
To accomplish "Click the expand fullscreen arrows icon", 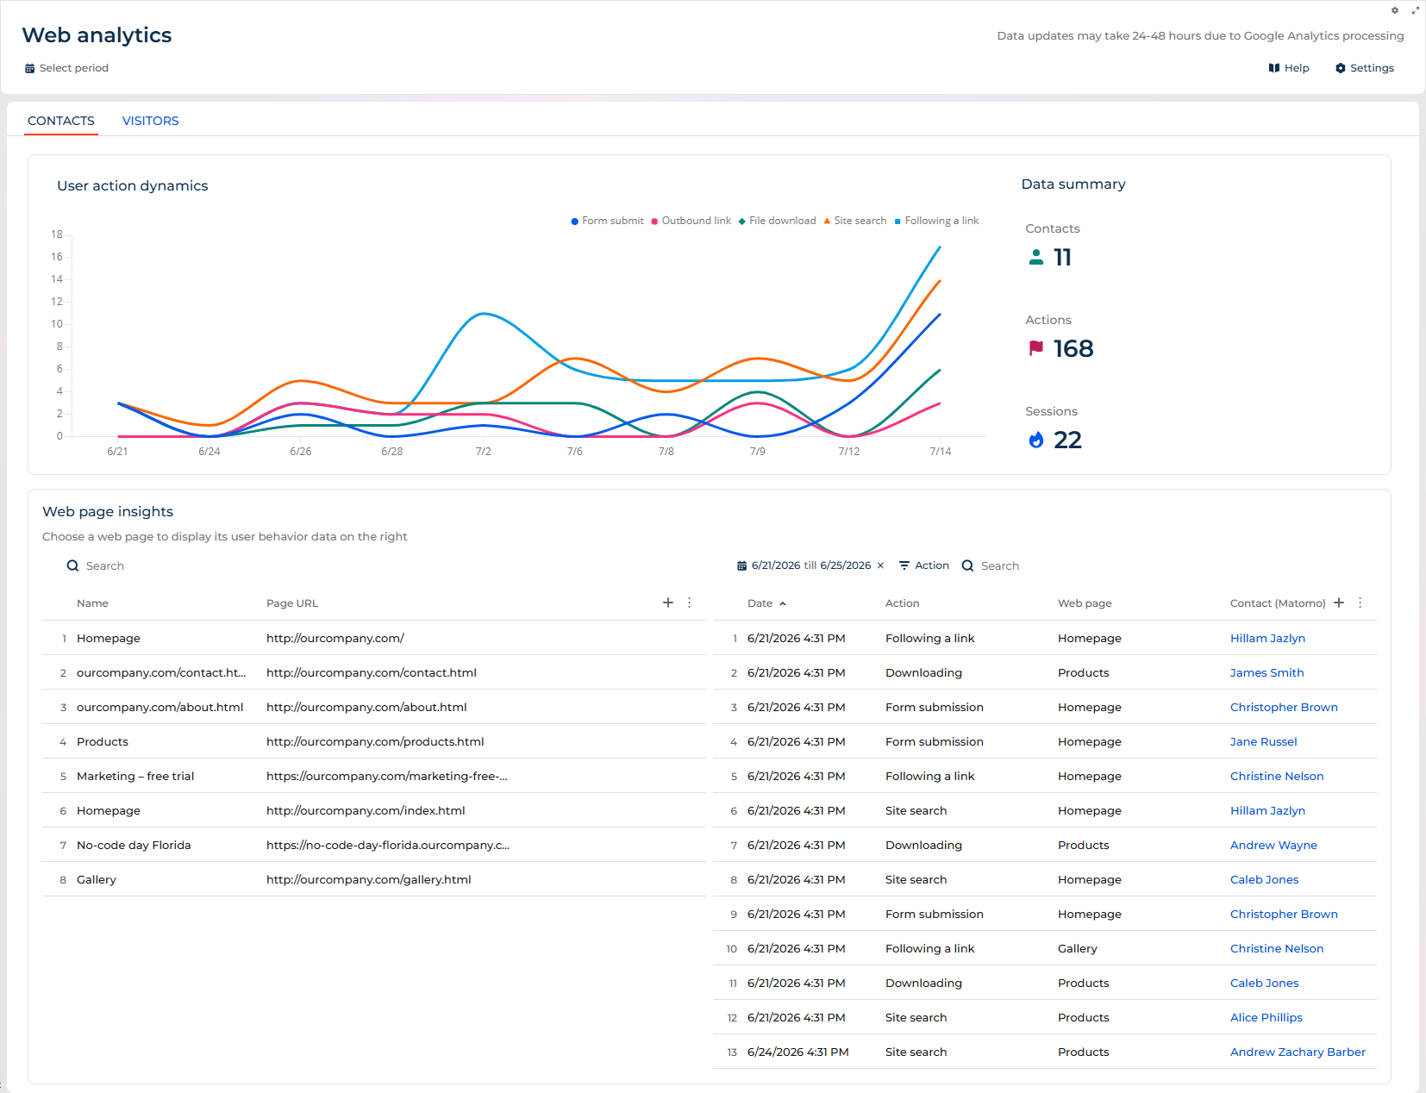I will (1416, 10).
